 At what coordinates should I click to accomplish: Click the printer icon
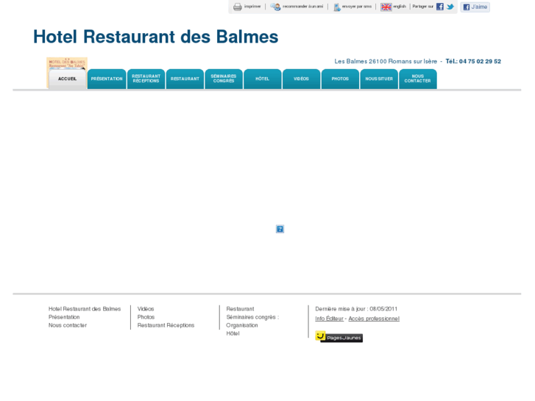[x=238, y=7]
